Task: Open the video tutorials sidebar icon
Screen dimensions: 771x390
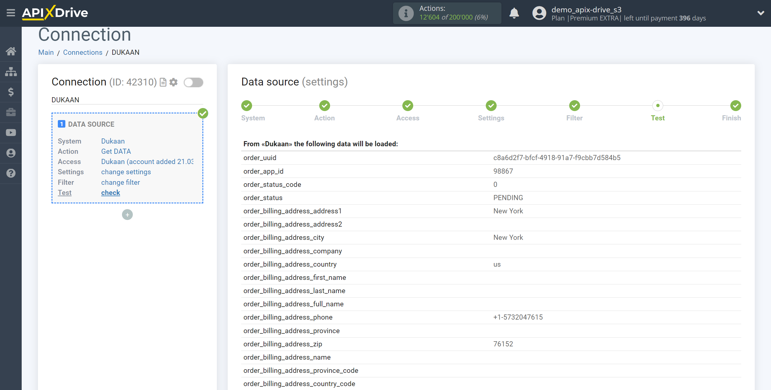Action: (x=11, y=133)
